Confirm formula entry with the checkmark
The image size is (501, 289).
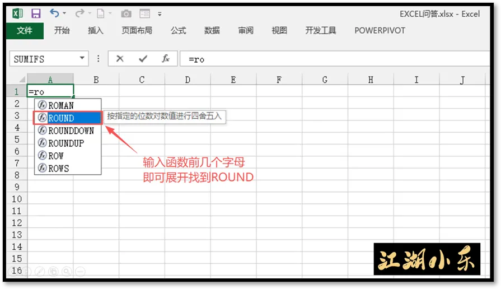coord(143,58)
